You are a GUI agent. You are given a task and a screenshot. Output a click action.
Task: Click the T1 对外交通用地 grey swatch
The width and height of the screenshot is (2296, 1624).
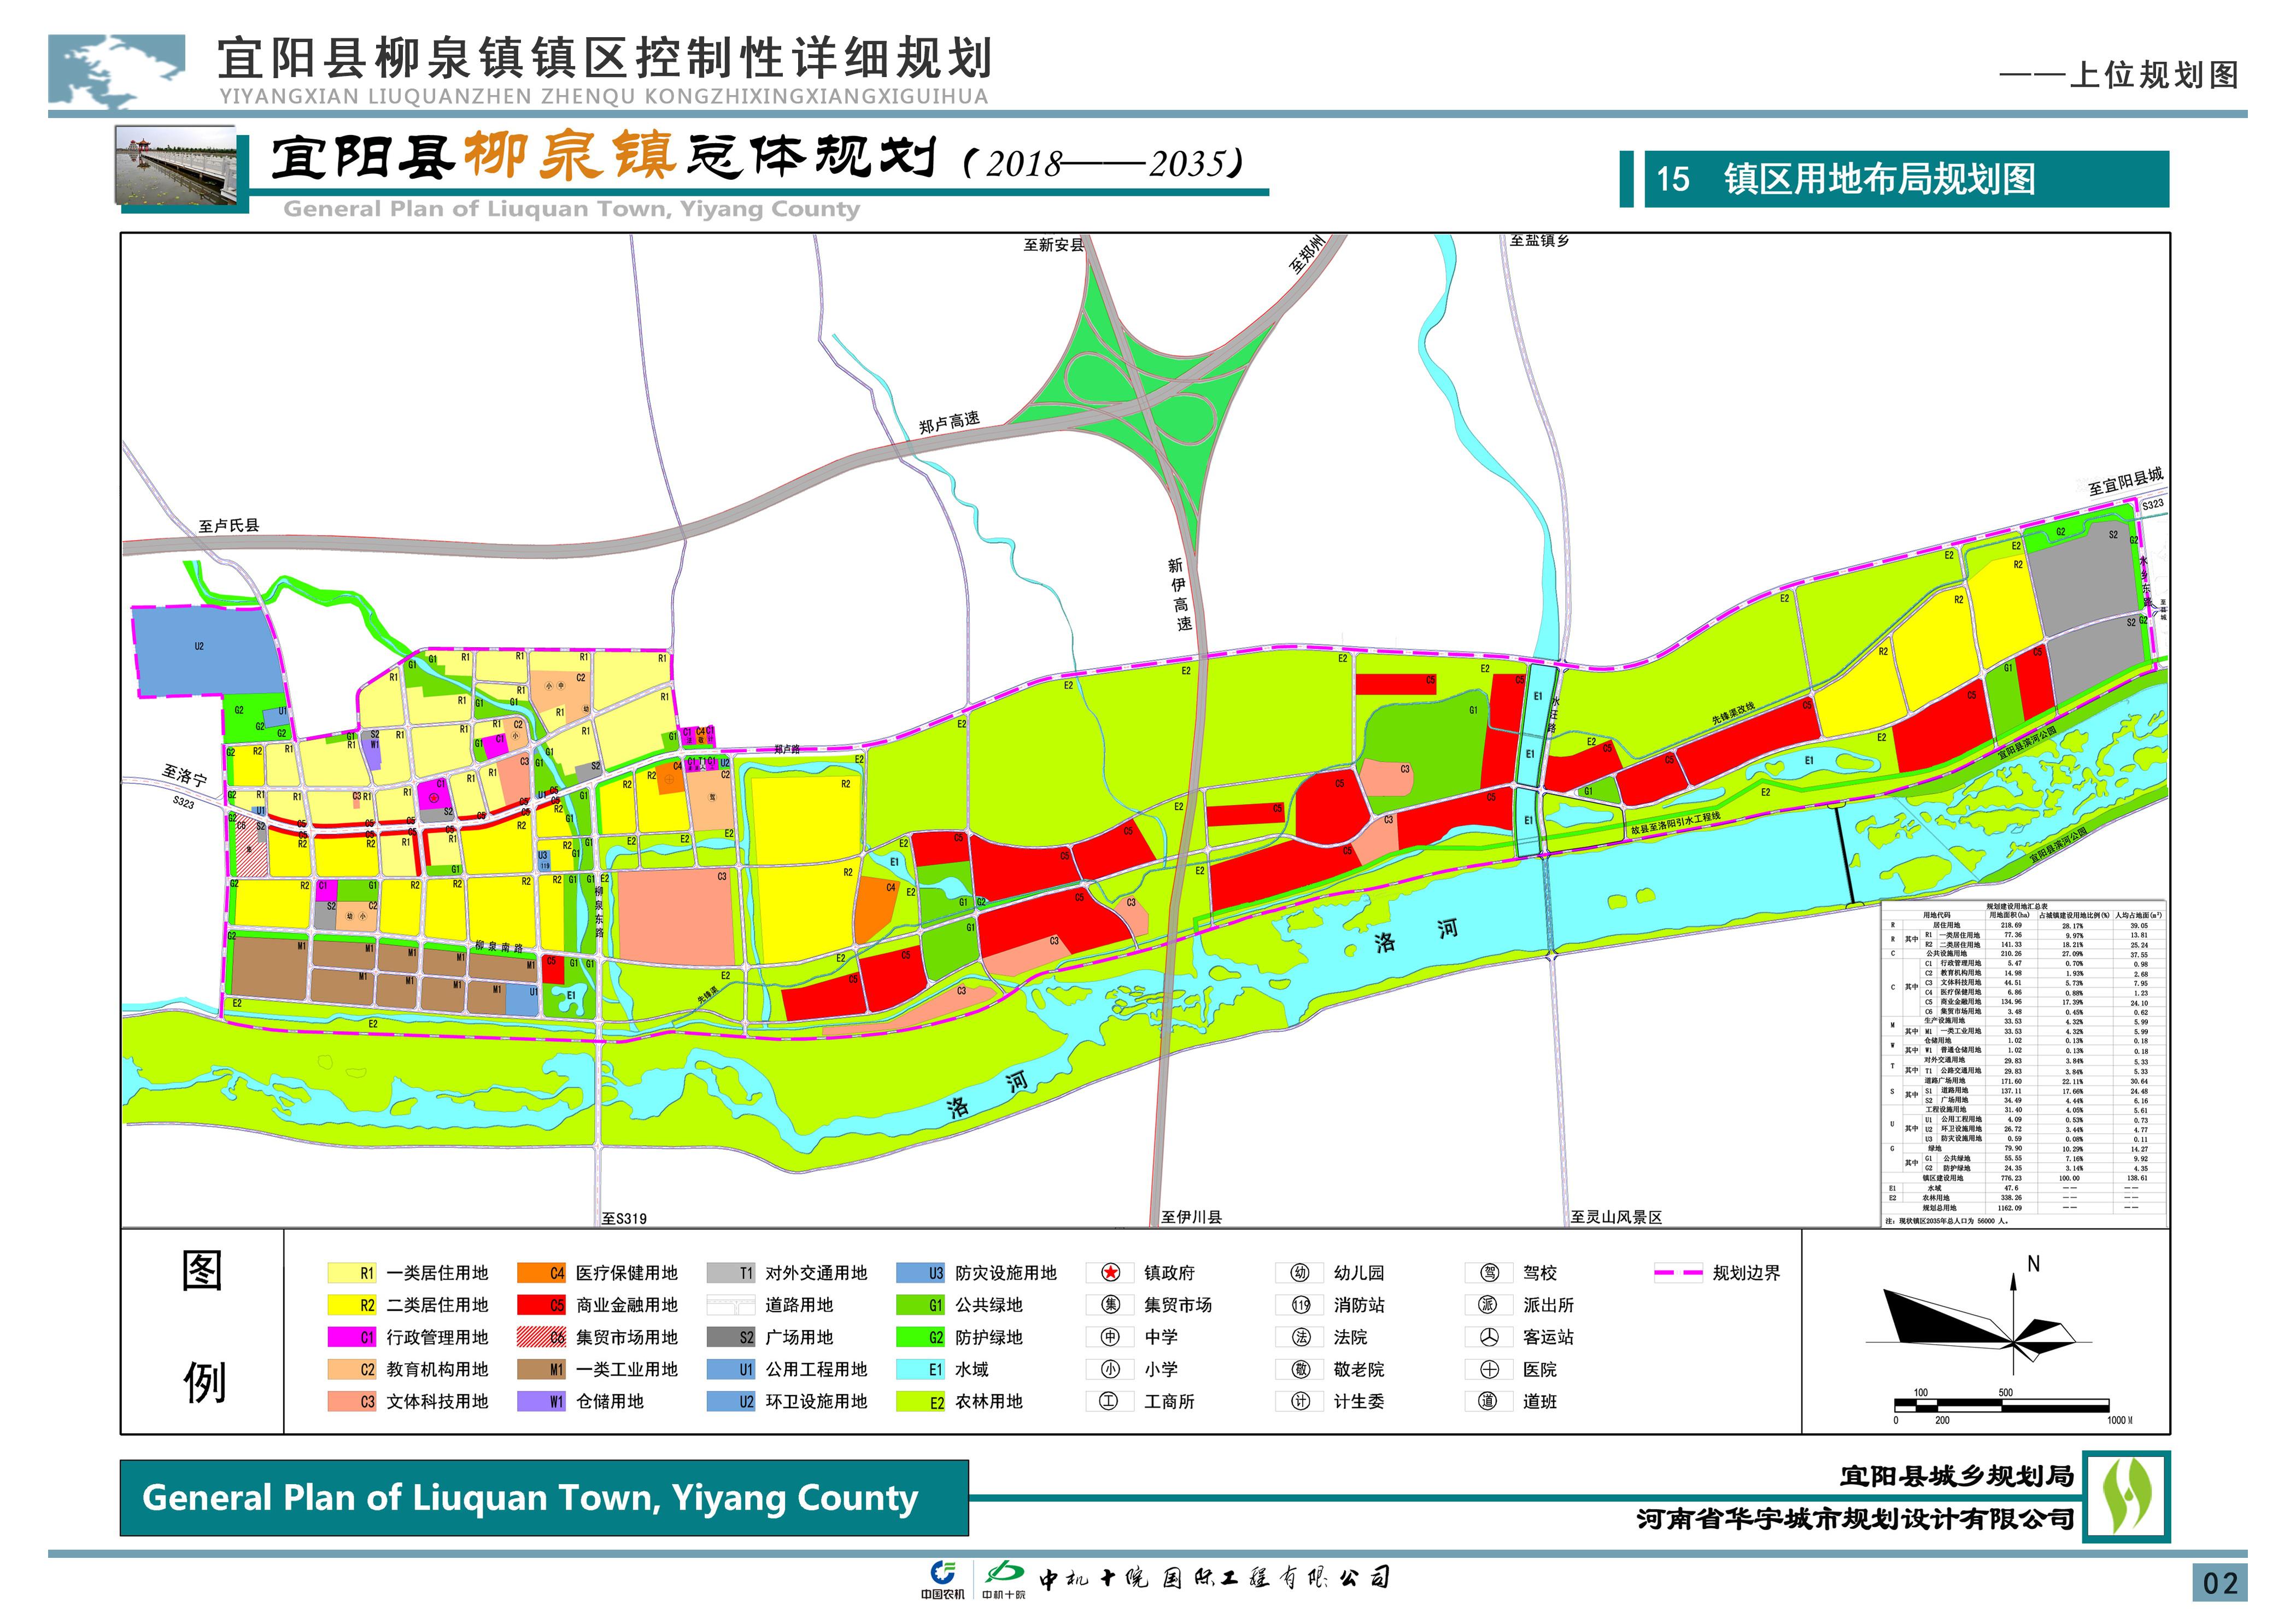731,1273
